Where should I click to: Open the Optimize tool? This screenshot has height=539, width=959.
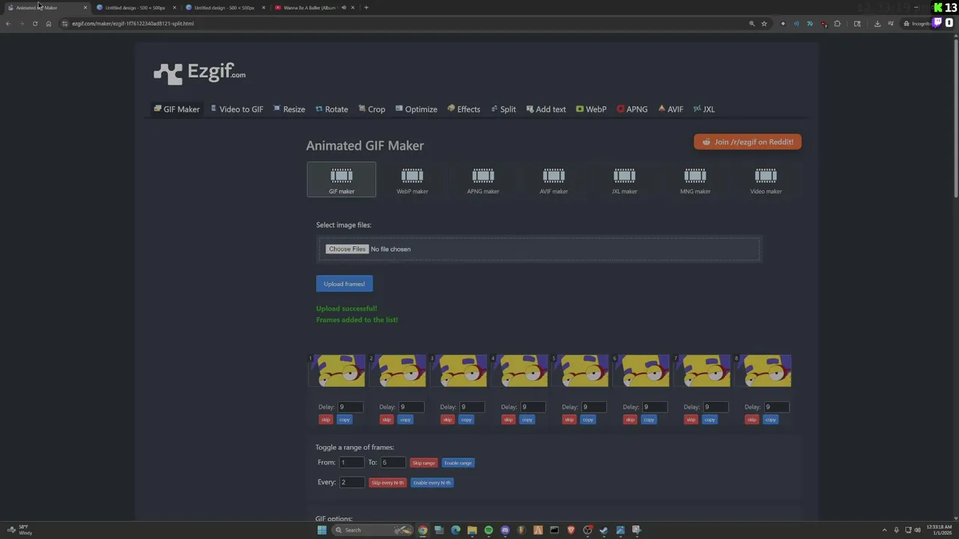pos(417,109)
